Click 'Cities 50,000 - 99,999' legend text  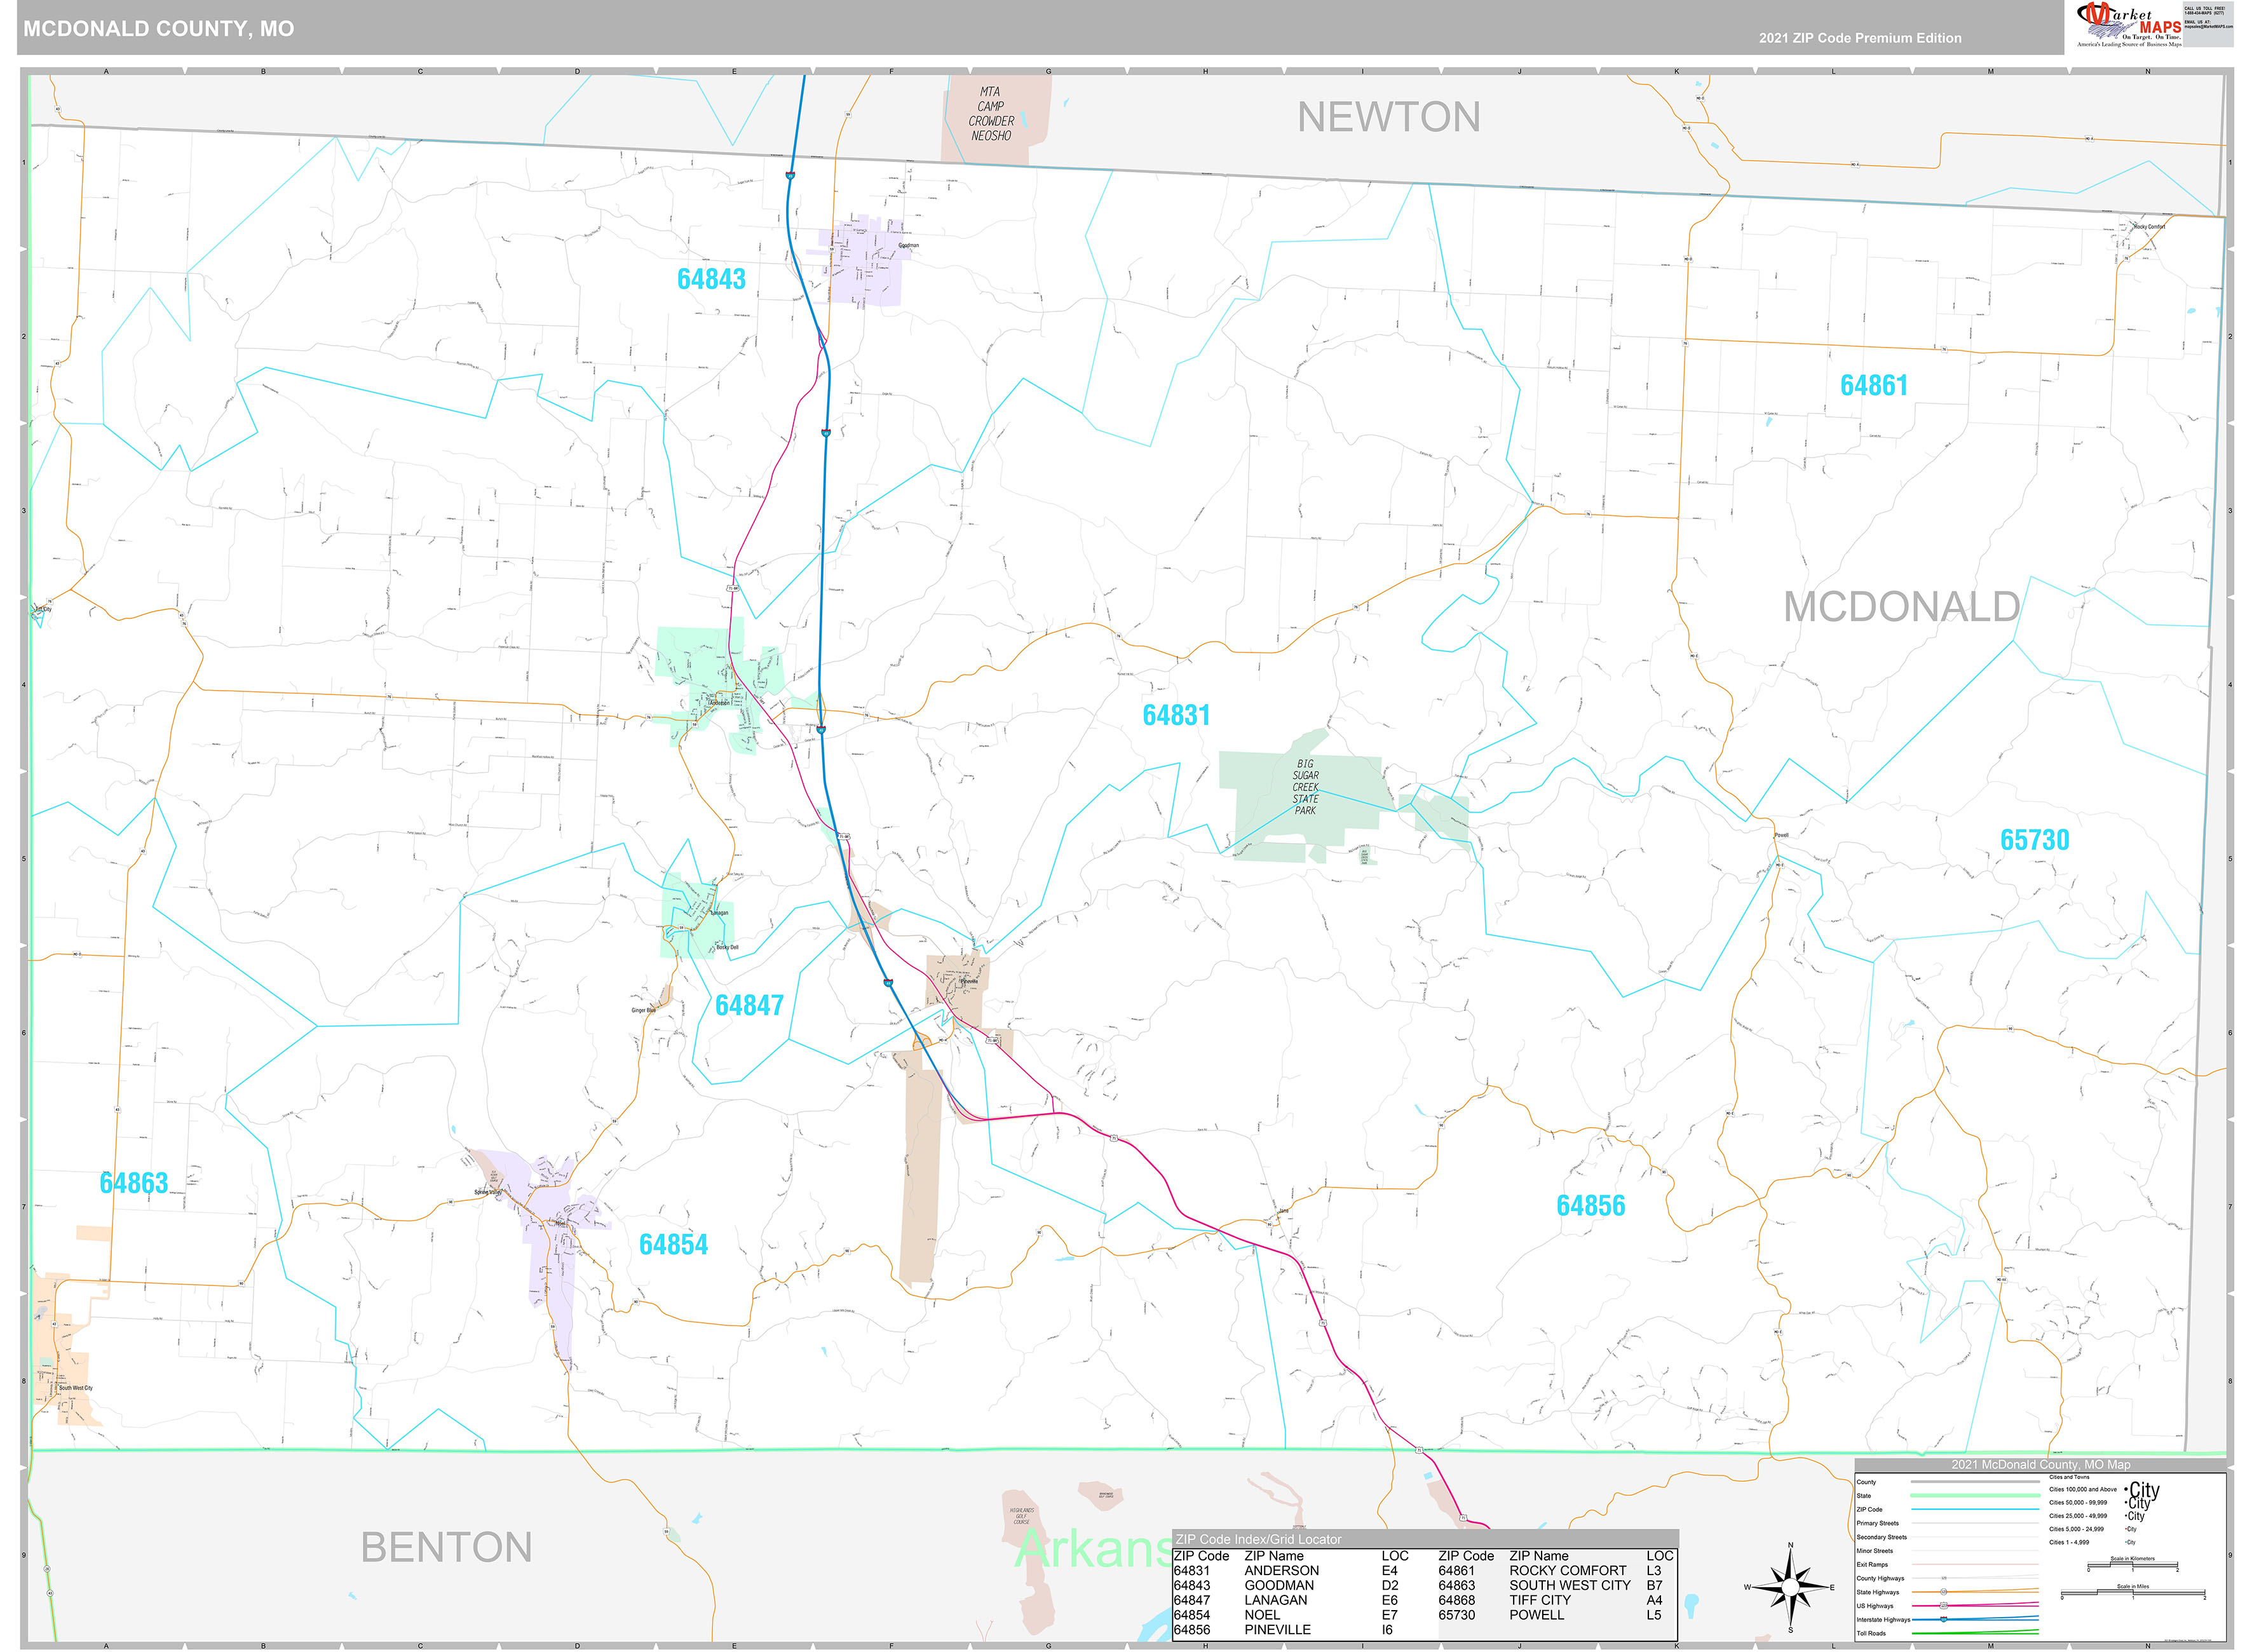coord(2078,1503)
